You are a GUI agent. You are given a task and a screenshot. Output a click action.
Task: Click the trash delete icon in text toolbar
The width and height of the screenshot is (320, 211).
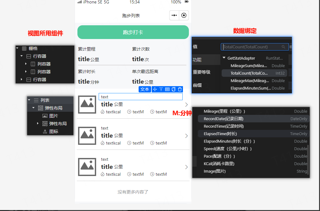pyautogui.click(x=180, y=89)
